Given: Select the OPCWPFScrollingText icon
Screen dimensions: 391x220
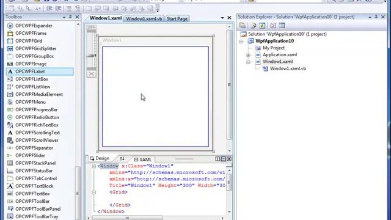Looking at the screenshot, I should coord(10,133).
